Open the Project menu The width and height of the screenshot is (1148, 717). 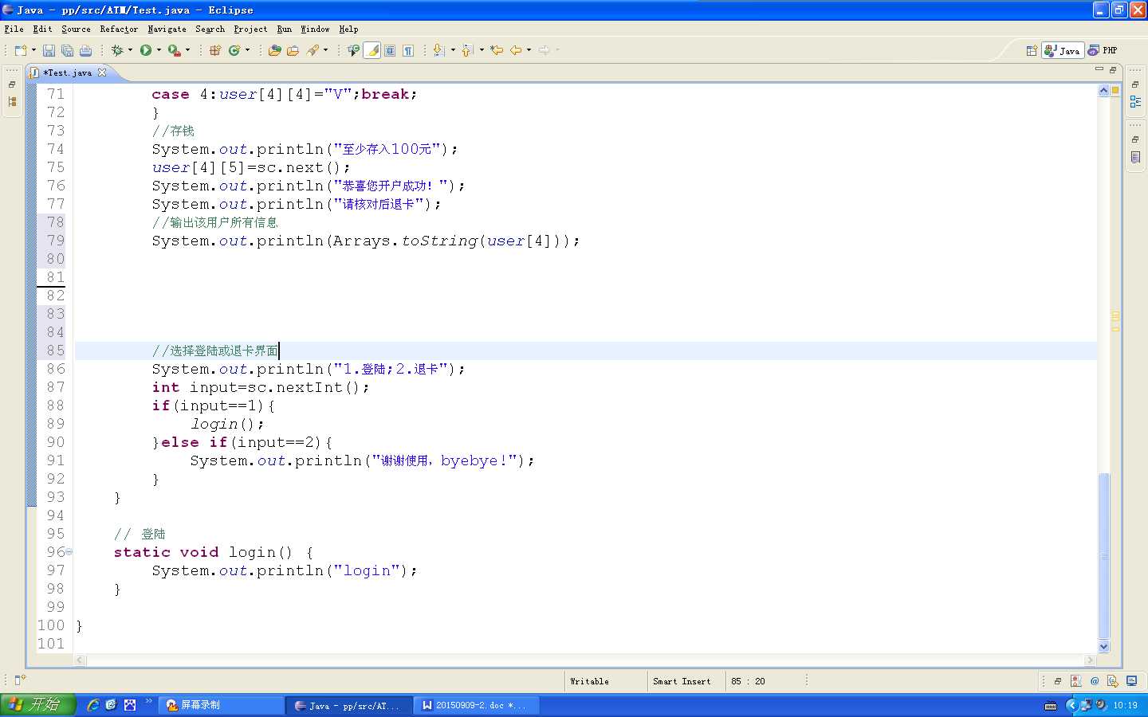pos(250,29)
